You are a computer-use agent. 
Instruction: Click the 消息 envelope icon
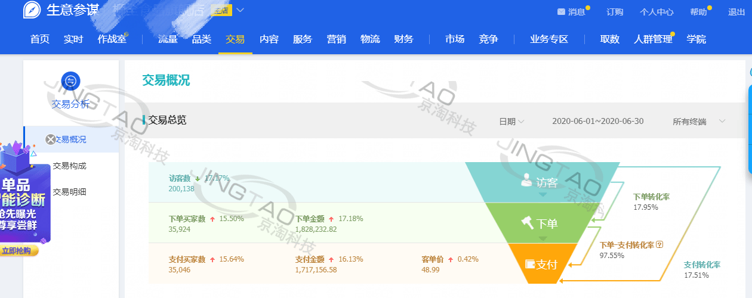point(561,12)
